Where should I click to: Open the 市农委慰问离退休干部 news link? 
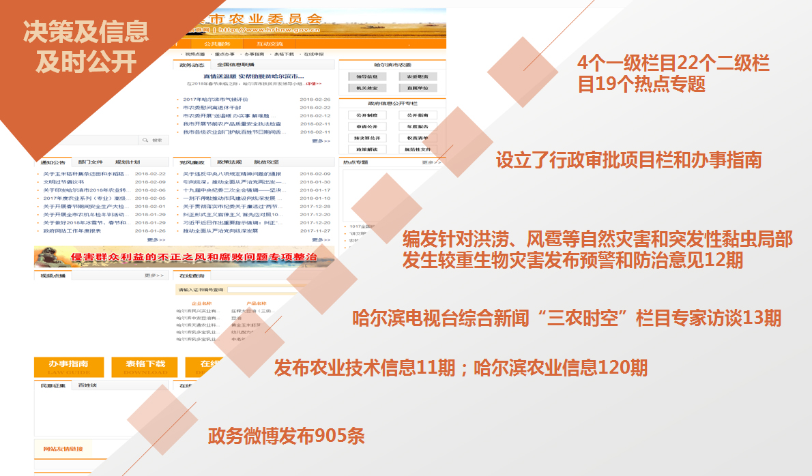pos(212,108)
